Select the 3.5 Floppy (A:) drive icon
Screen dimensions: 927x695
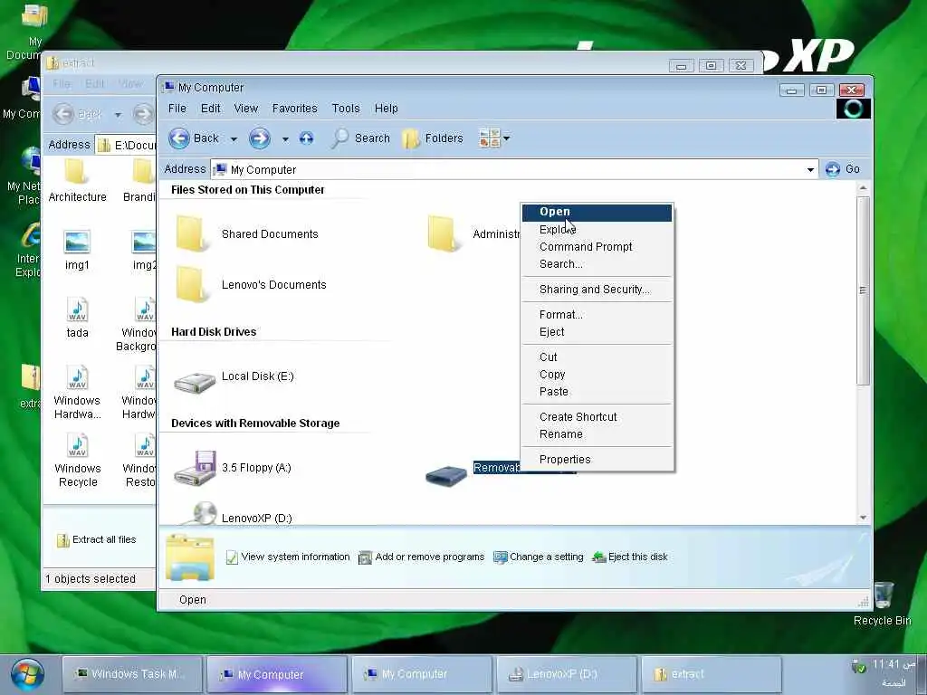[196, 468]
